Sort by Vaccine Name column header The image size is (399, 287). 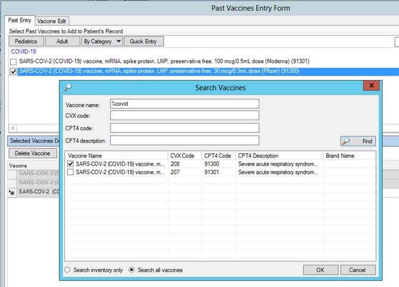coord(117,156)
